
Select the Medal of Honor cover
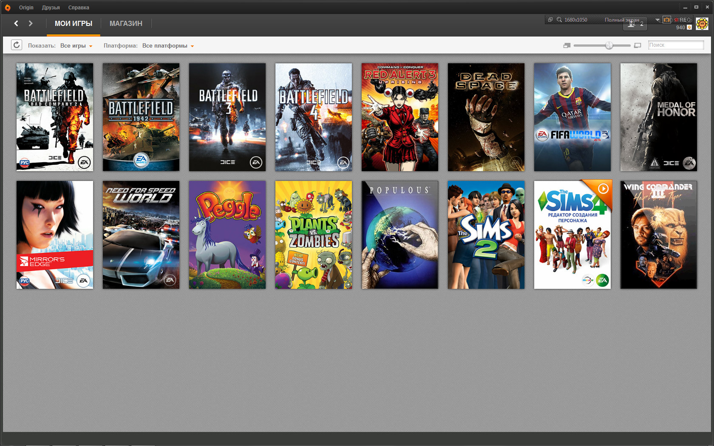(659, 117)
